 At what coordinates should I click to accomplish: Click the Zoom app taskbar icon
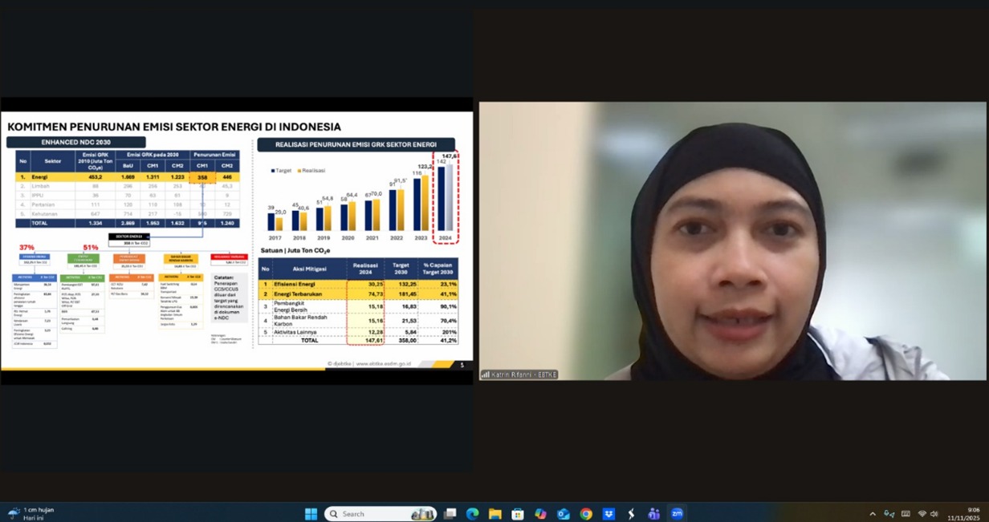click(x=677, y=514)
